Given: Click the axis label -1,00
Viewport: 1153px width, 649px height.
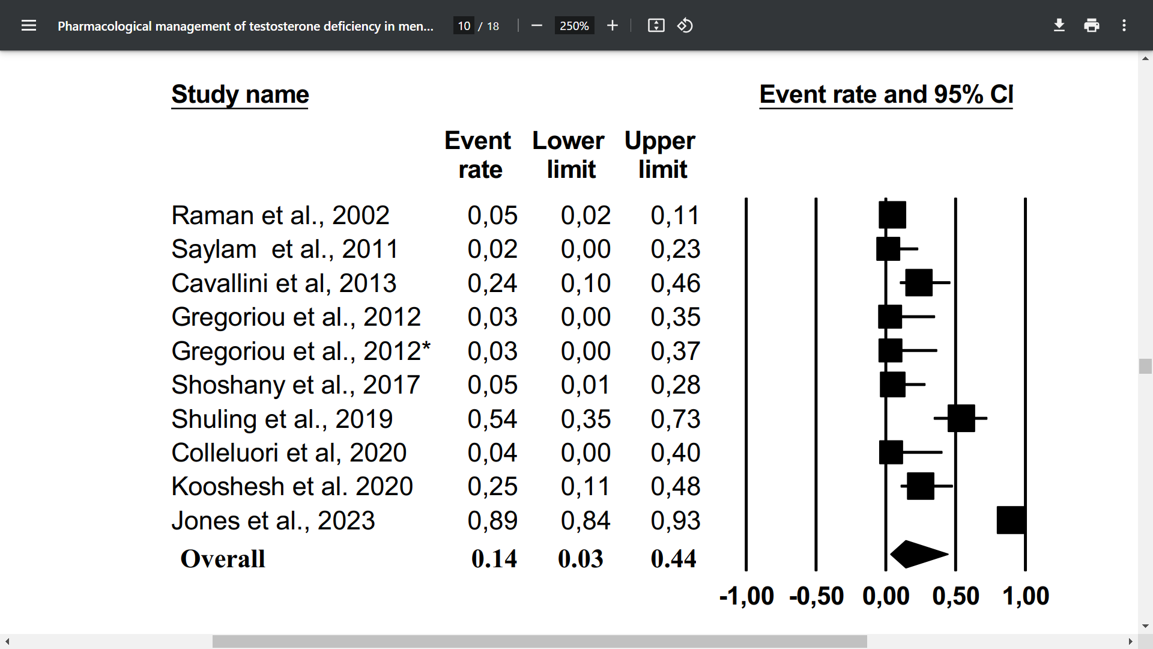Looking at the screenshot, I should [x=746, y=596].
